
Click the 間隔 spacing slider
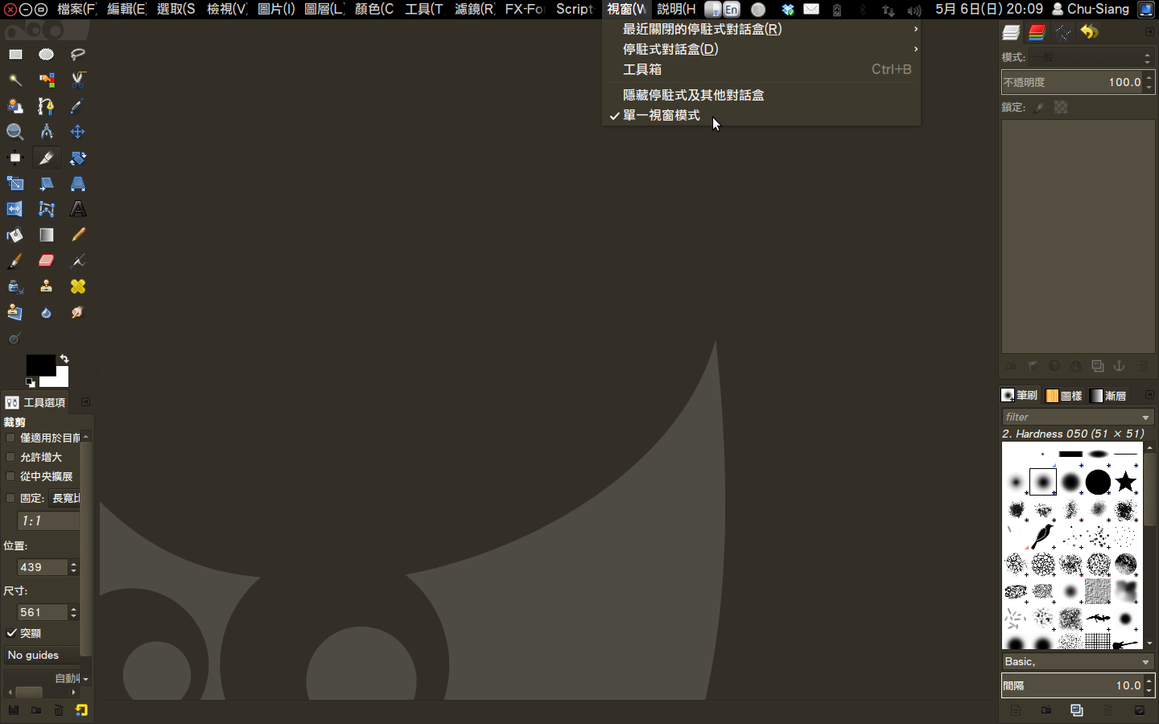tap(1073, 686)
